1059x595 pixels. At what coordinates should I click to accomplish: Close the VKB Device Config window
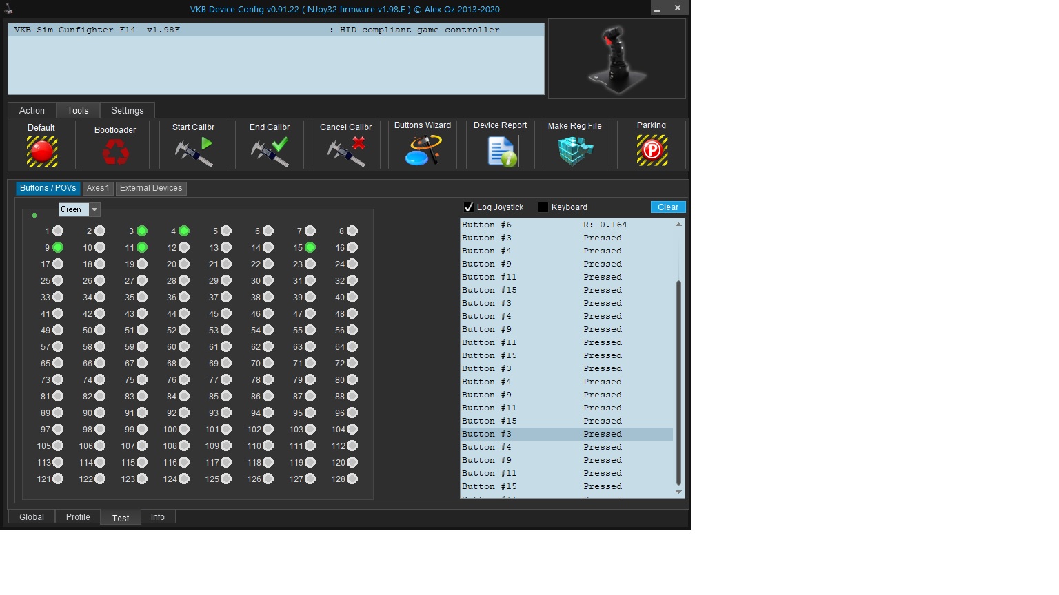[x=678, y=8]
